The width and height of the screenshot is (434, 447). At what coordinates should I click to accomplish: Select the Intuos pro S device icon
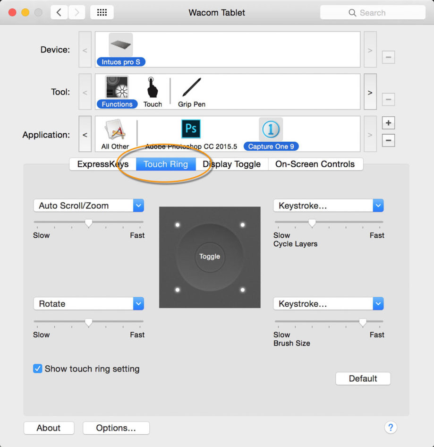coord(121,45)
